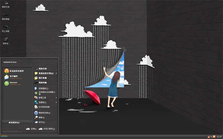The image size is (223, 139).
Task: Open the 我的电脑 desktop icon
Action: (x=6, y=17)
